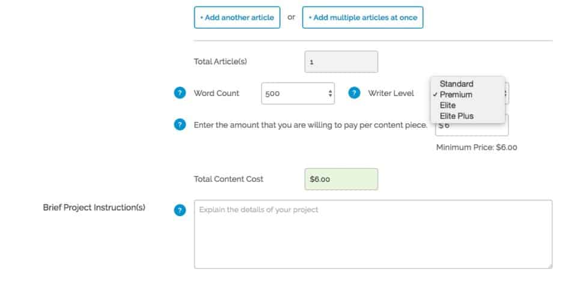The image size is (571, 281).
Task: Click the Add another article button
Action: [x=237, y=17]
